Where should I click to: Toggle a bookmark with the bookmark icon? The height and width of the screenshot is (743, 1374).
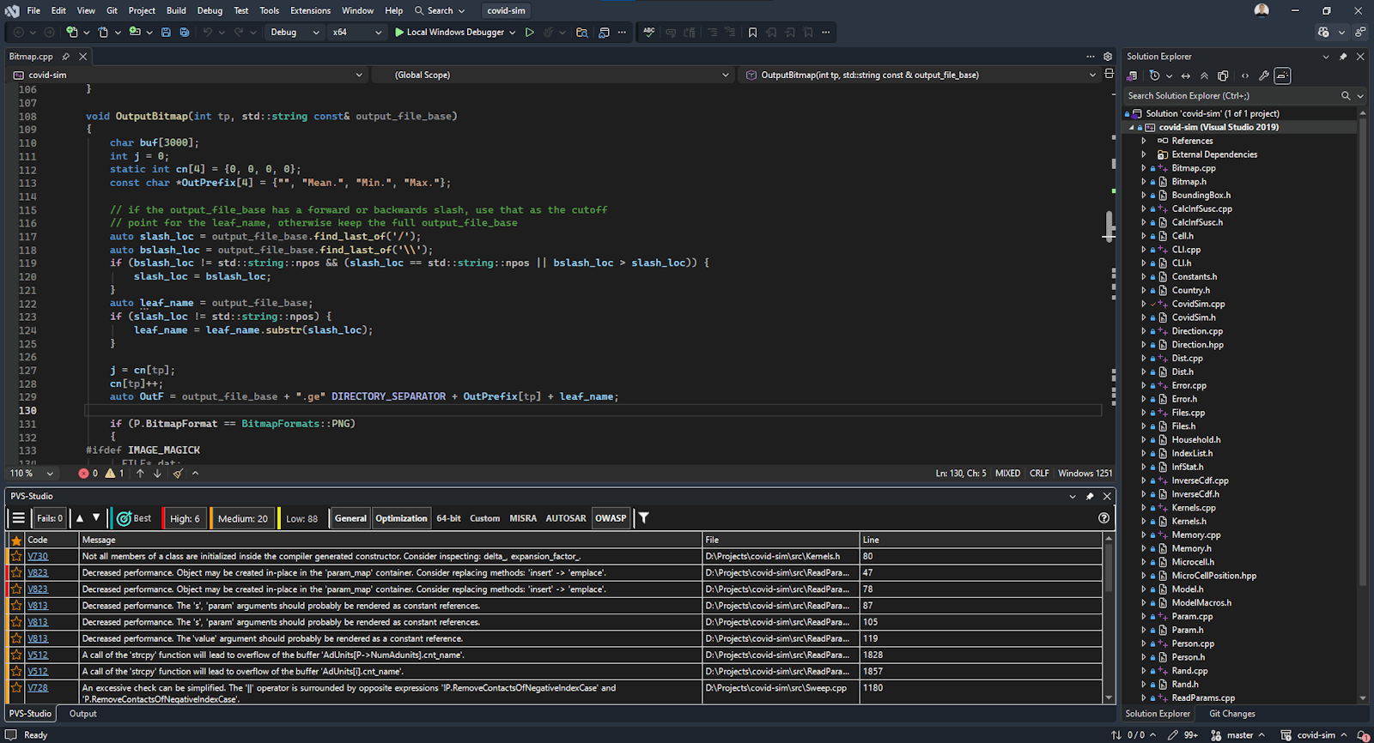coord(752,33)
